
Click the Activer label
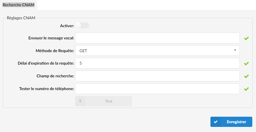click(x=67, y=26)
